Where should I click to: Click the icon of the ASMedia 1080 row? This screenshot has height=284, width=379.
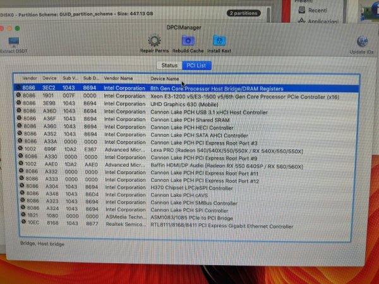[23, 215]
